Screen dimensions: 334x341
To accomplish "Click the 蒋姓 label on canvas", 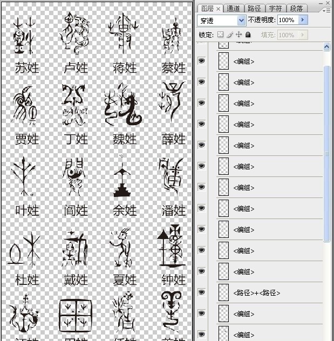I will tap(125, 68).
